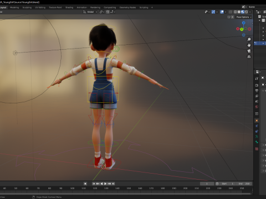Open the Sculpting workspace tab
This screenshot has height=199, width=266.
click(27, 8)
